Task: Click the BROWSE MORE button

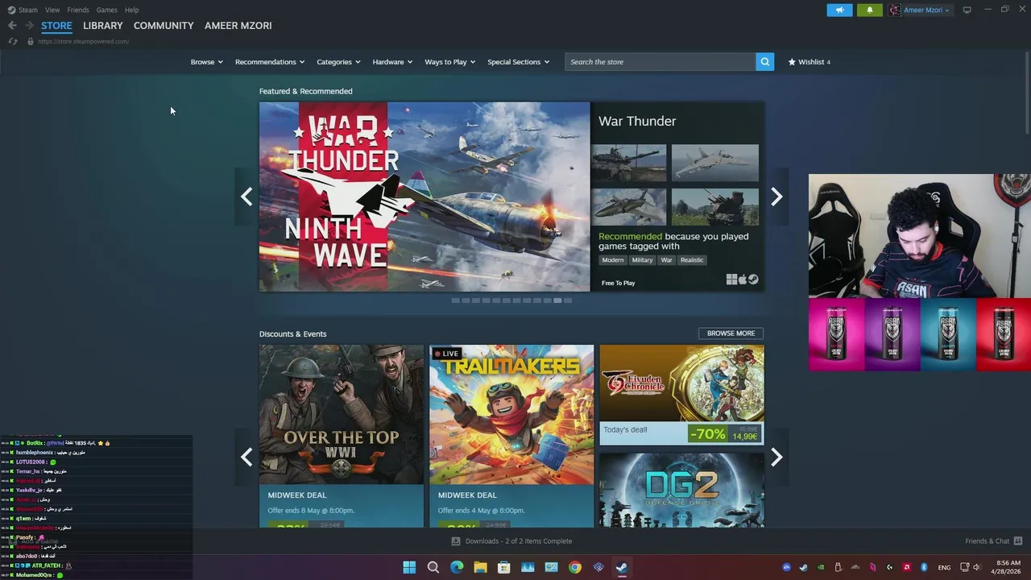Action: tap(731, 333)
